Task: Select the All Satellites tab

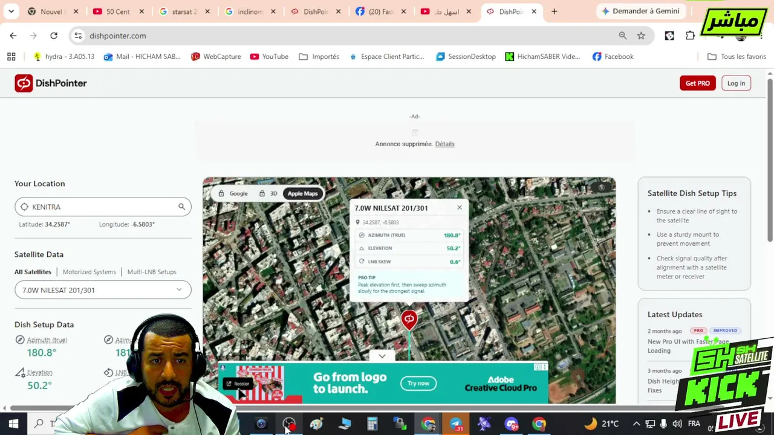Action: click(x=33, y=272)
